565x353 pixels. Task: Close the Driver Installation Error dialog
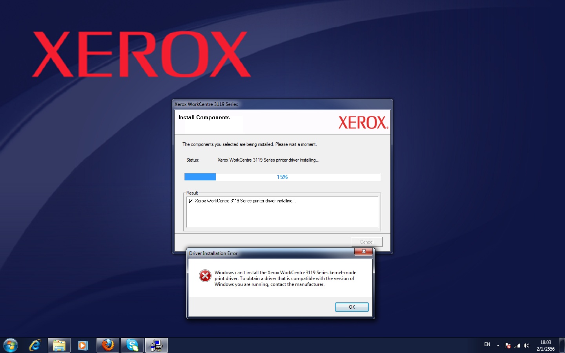click(x=363, y=251)
